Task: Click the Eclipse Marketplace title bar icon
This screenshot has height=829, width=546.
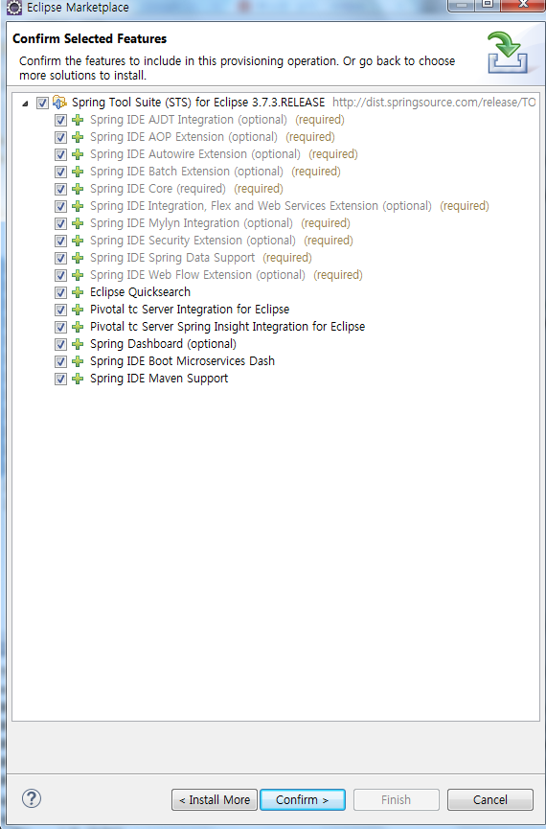Action: click(x=13, y=8)
